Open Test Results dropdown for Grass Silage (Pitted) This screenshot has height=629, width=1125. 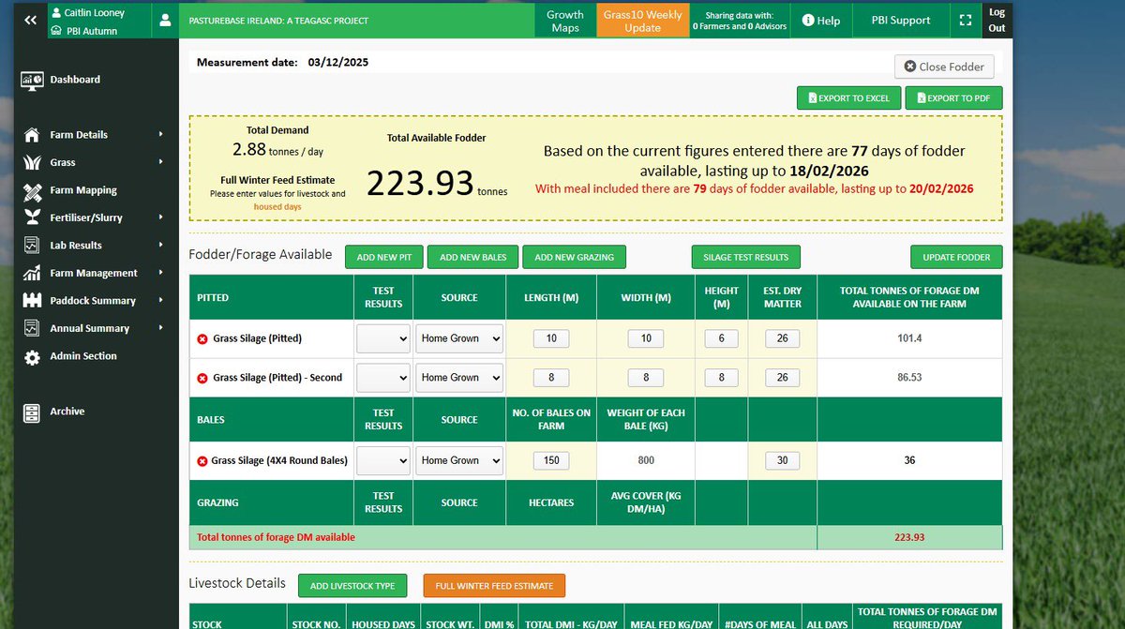(x=383, y=338)
